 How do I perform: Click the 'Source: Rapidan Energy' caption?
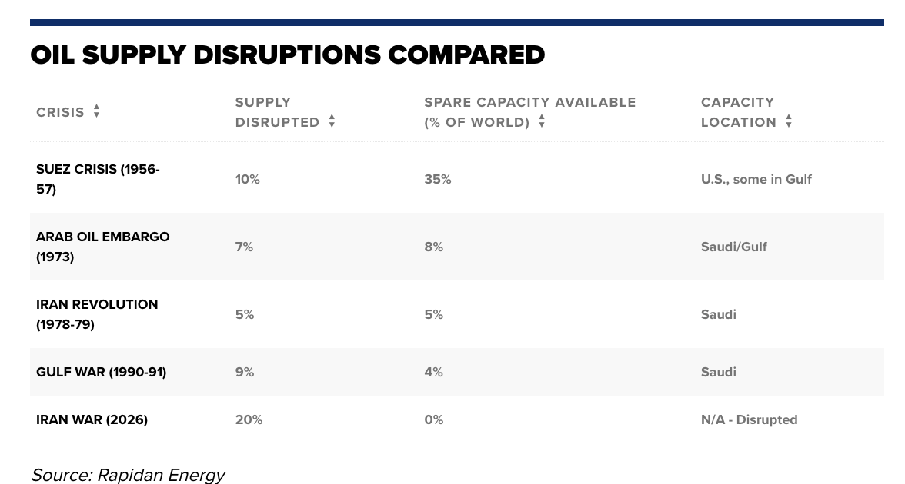(x=128, y=475)
